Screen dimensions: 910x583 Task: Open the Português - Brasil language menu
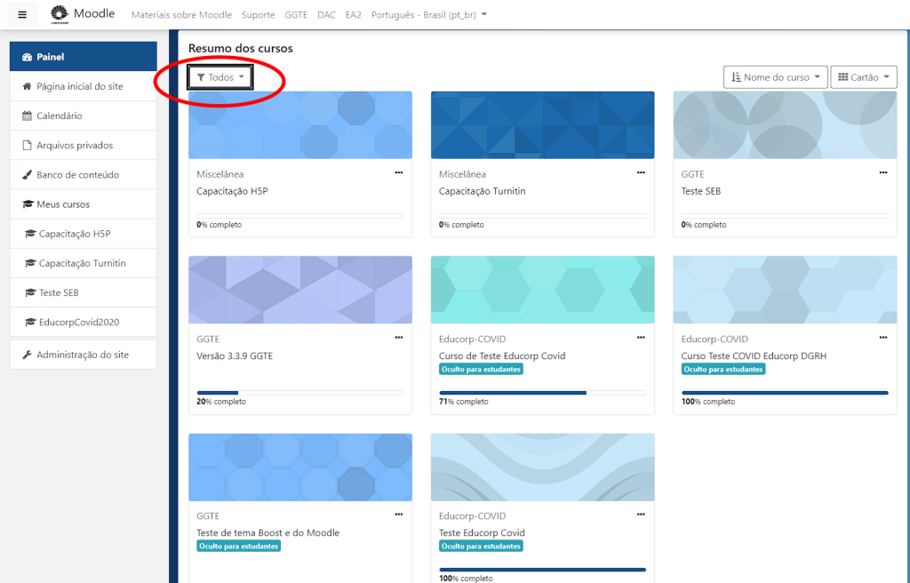[428, 15]
